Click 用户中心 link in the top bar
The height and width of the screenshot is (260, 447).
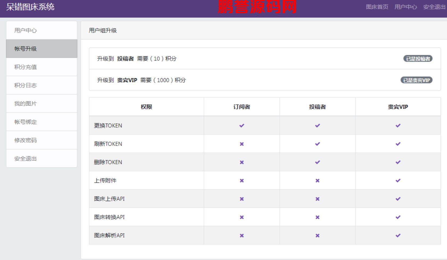point(406,7)
